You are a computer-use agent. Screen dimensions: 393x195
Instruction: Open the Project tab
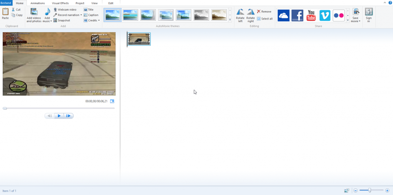(x=80, y=3)
